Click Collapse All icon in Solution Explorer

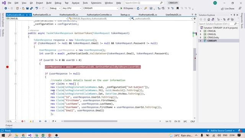click(x=228, y=20)
